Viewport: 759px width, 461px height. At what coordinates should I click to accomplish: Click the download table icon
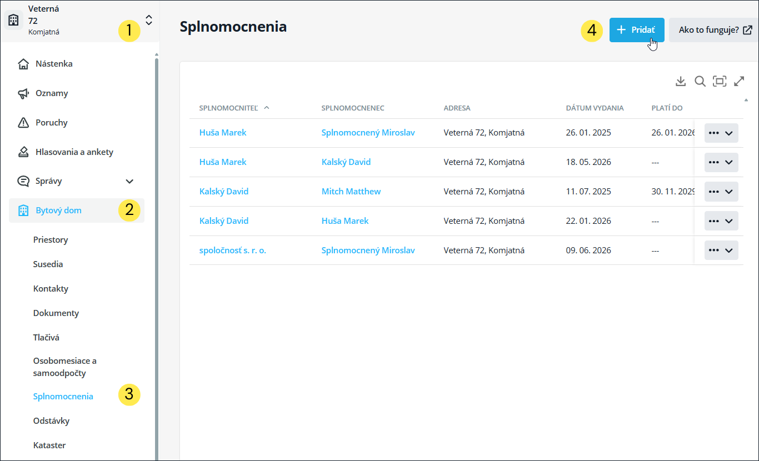tap(681, 82)
